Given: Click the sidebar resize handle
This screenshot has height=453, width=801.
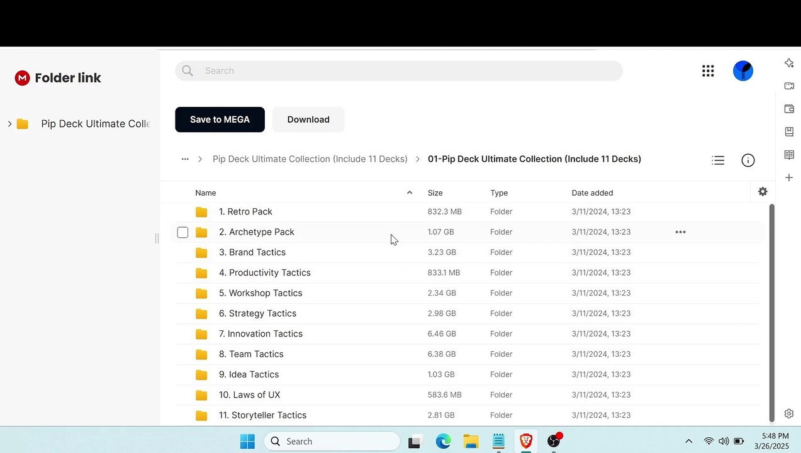Looking at the screenshot, I should click(157, 238).
